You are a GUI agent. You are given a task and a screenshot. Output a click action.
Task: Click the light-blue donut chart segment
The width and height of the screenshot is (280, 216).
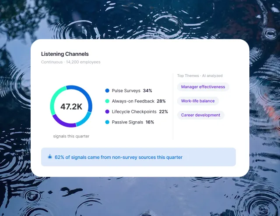click(x=84, y=119)
